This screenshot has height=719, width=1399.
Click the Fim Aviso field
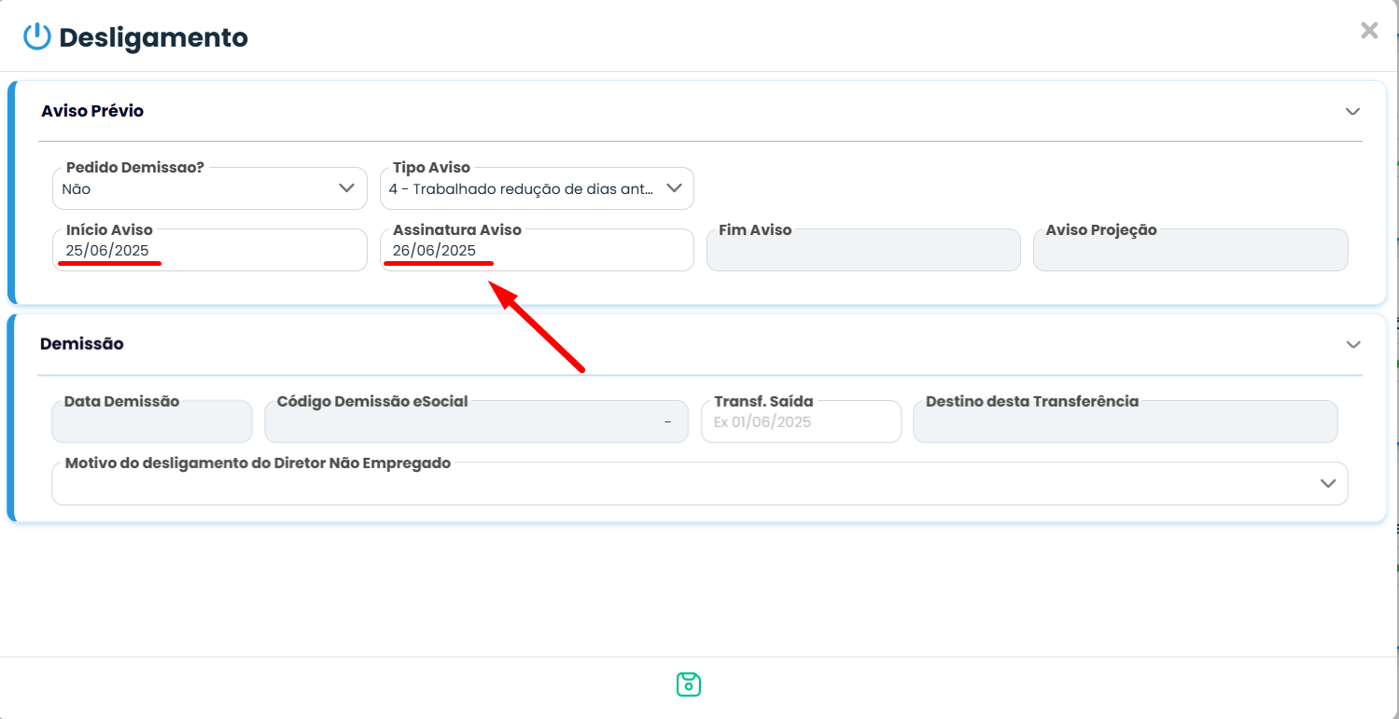863,252
